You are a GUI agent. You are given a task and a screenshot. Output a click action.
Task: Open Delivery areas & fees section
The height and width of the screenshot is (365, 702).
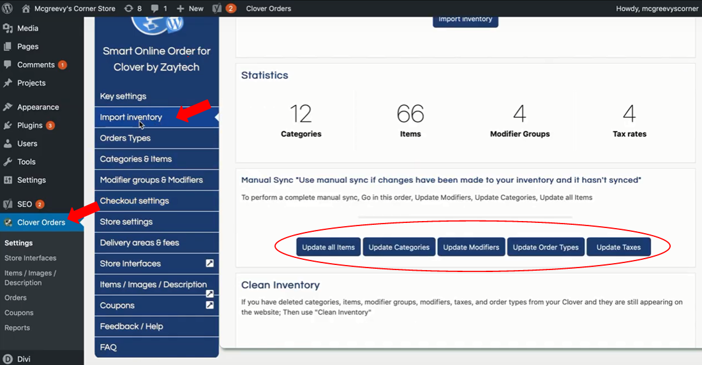[157, 243]
